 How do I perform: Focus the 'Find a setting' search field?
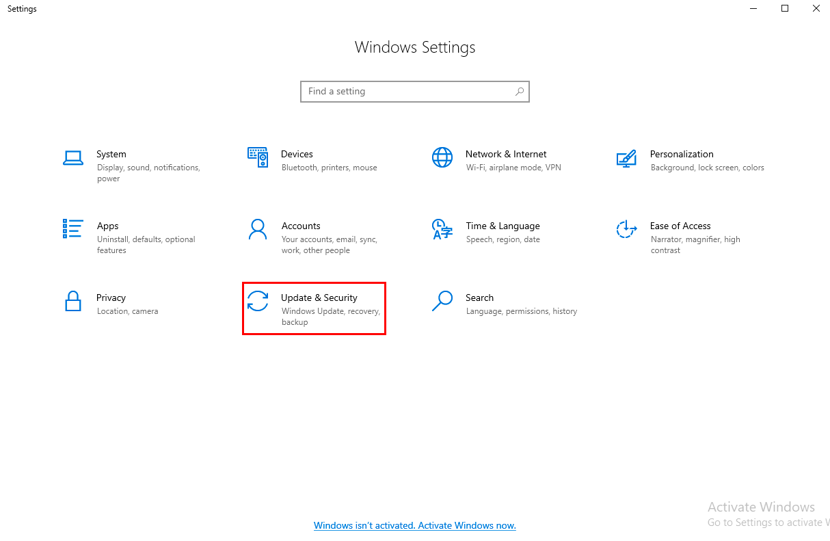click(x=415, y=92)
